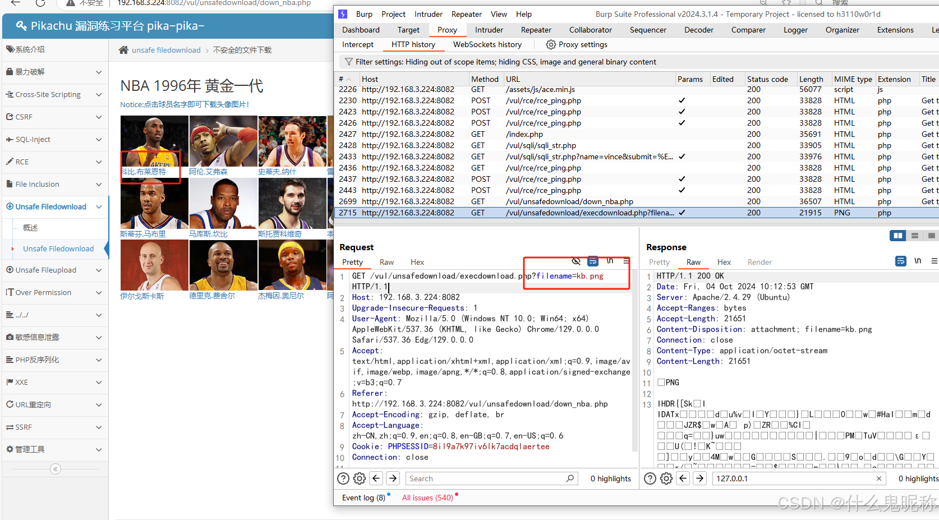939x520 pixels.
Task: Open Proxy settings gear icon
Action: pos(551,44)
